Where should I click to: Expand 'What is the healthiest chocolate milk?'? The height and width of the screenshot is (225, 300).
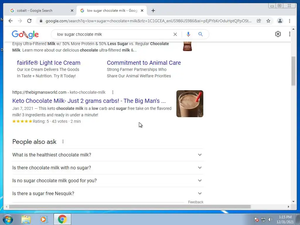point(108,155)
